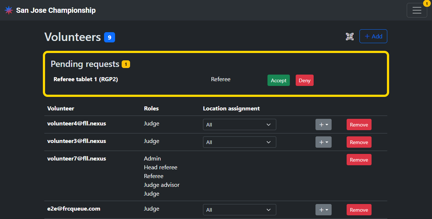Remove volunteer7@fll.nexus from volunteers

point(359,160)
